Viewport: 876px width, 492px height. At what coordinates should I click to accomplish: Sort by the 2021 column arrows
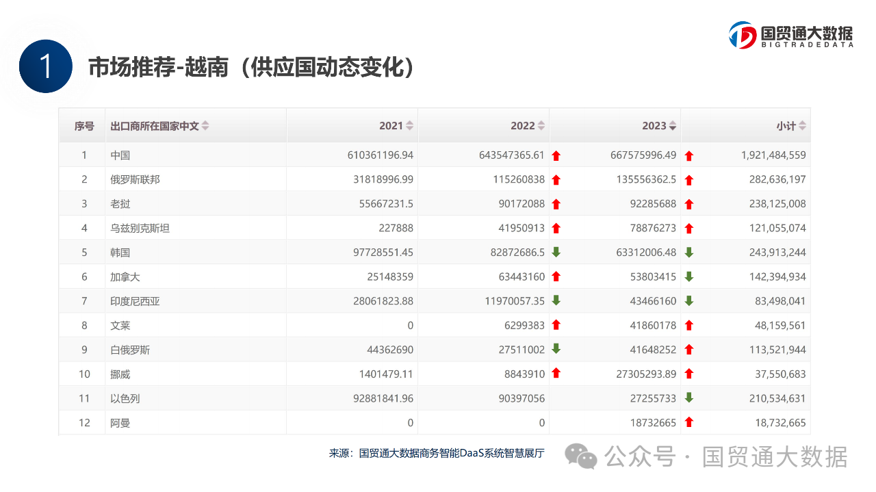410,126
